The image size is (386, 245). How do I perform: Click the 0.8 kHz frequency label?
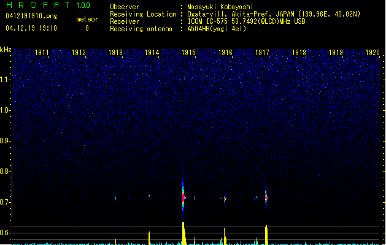[5, 171]
